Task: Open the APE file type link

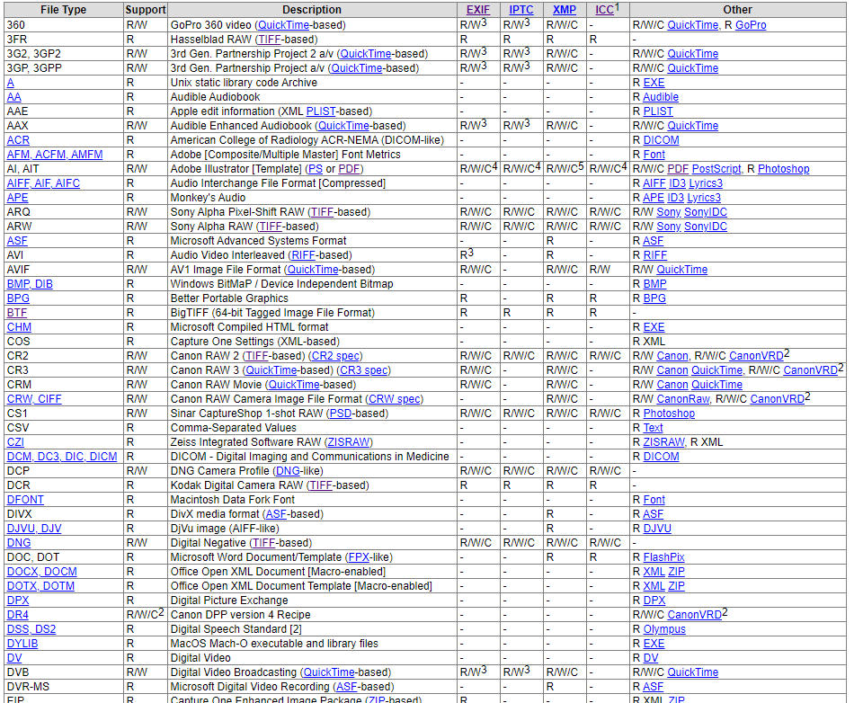Action: 17,198
